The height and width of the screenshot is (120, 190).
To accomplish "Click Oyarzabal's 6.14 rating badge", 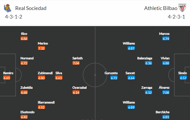I will click(x=76, y=93).
